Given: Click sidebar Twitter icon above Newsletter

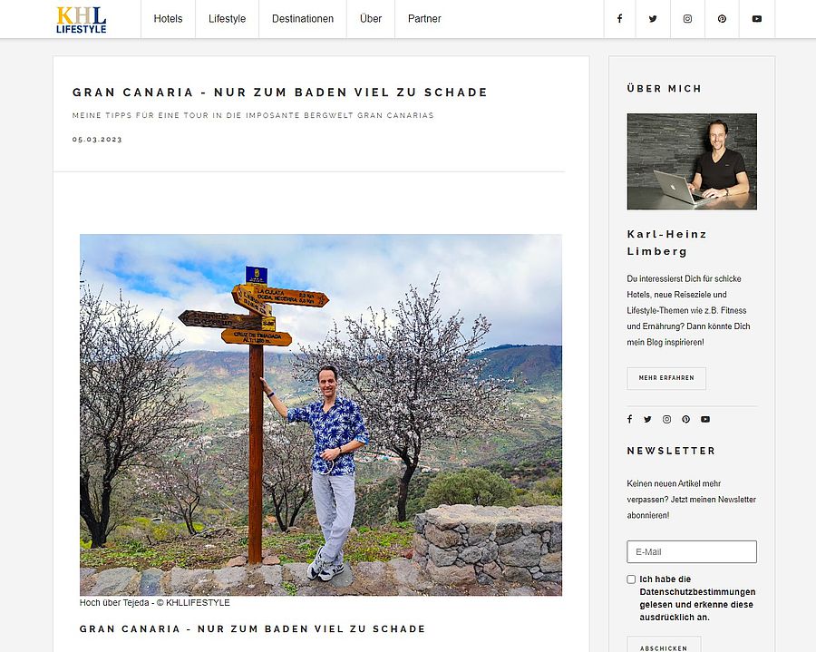Looking at the screenshot, I should (x=647, y=420).
